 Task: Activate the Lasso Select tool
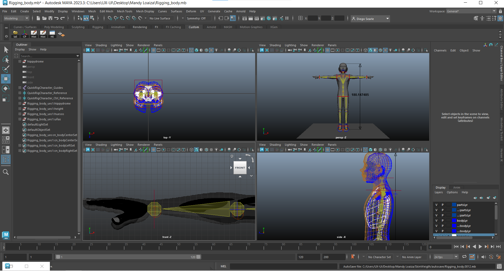click(6, 60)
